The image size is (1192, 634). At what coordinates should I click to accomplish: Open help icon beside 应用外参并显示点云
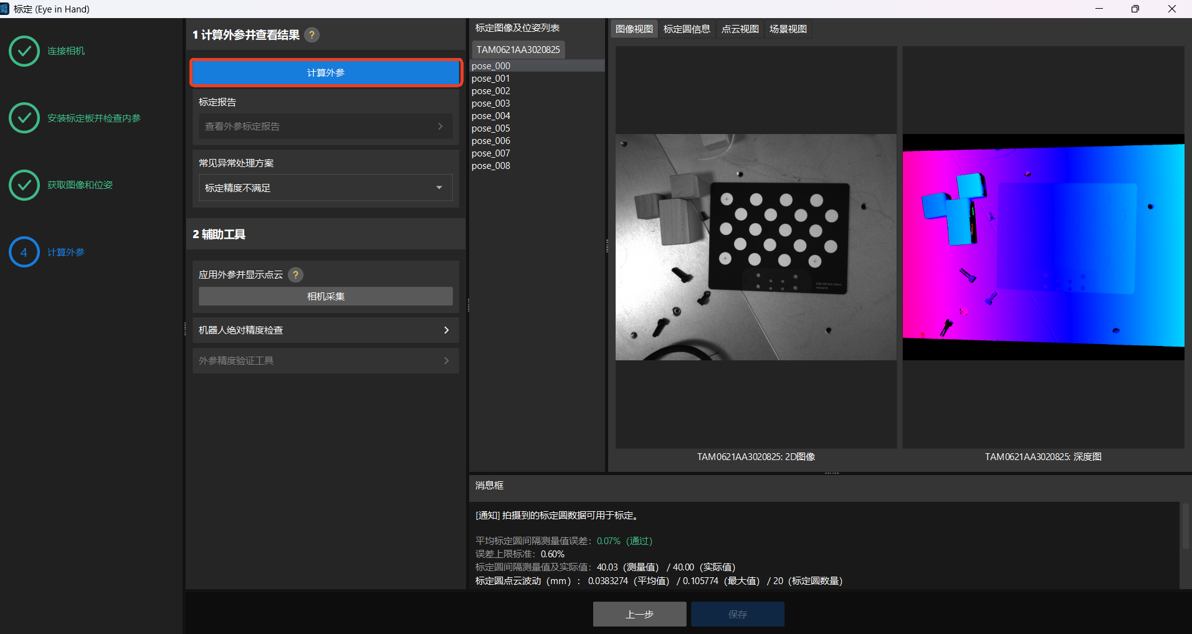click(296, 275)
